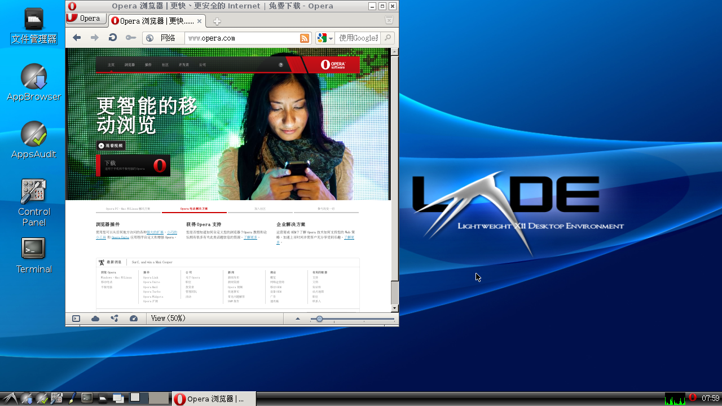Open the AppBrowser desktop icon
Image resolution: width=722 pixels, height=406 pixels.
34,83
